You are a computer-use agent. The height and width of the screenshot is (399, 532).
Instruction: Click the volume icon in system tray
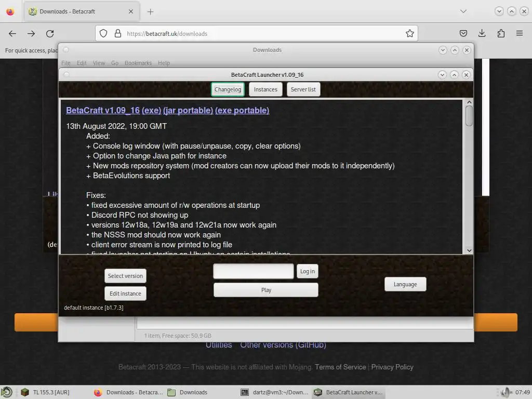click(x=506, y=392)
